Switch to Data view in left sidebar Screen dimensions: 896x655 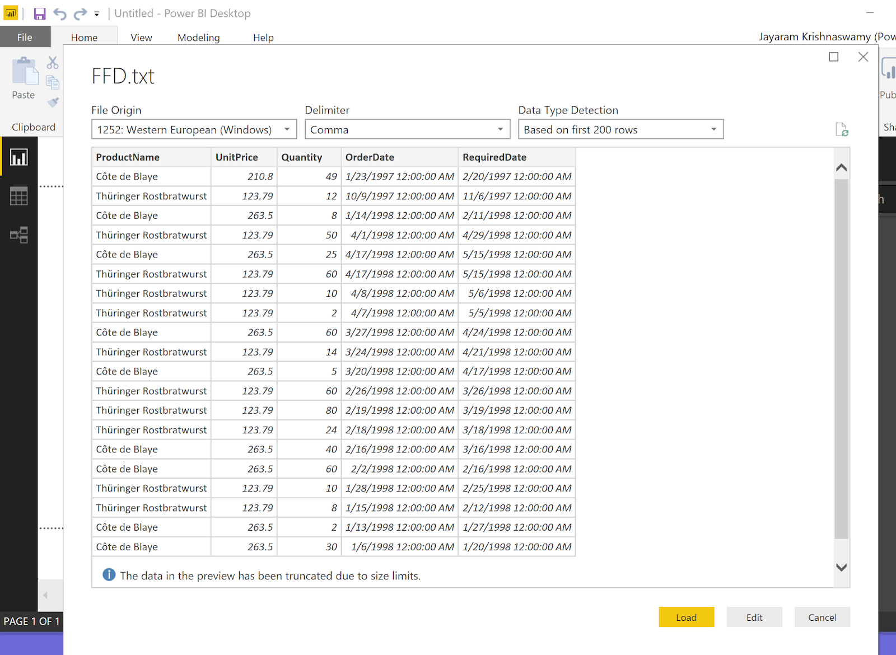point(18,196)
